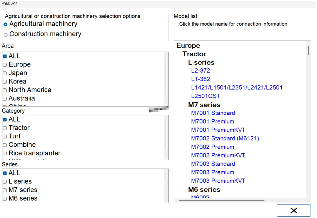Uncheck ALL in the Category list
317x218 pixels.
tap(5, 120)
